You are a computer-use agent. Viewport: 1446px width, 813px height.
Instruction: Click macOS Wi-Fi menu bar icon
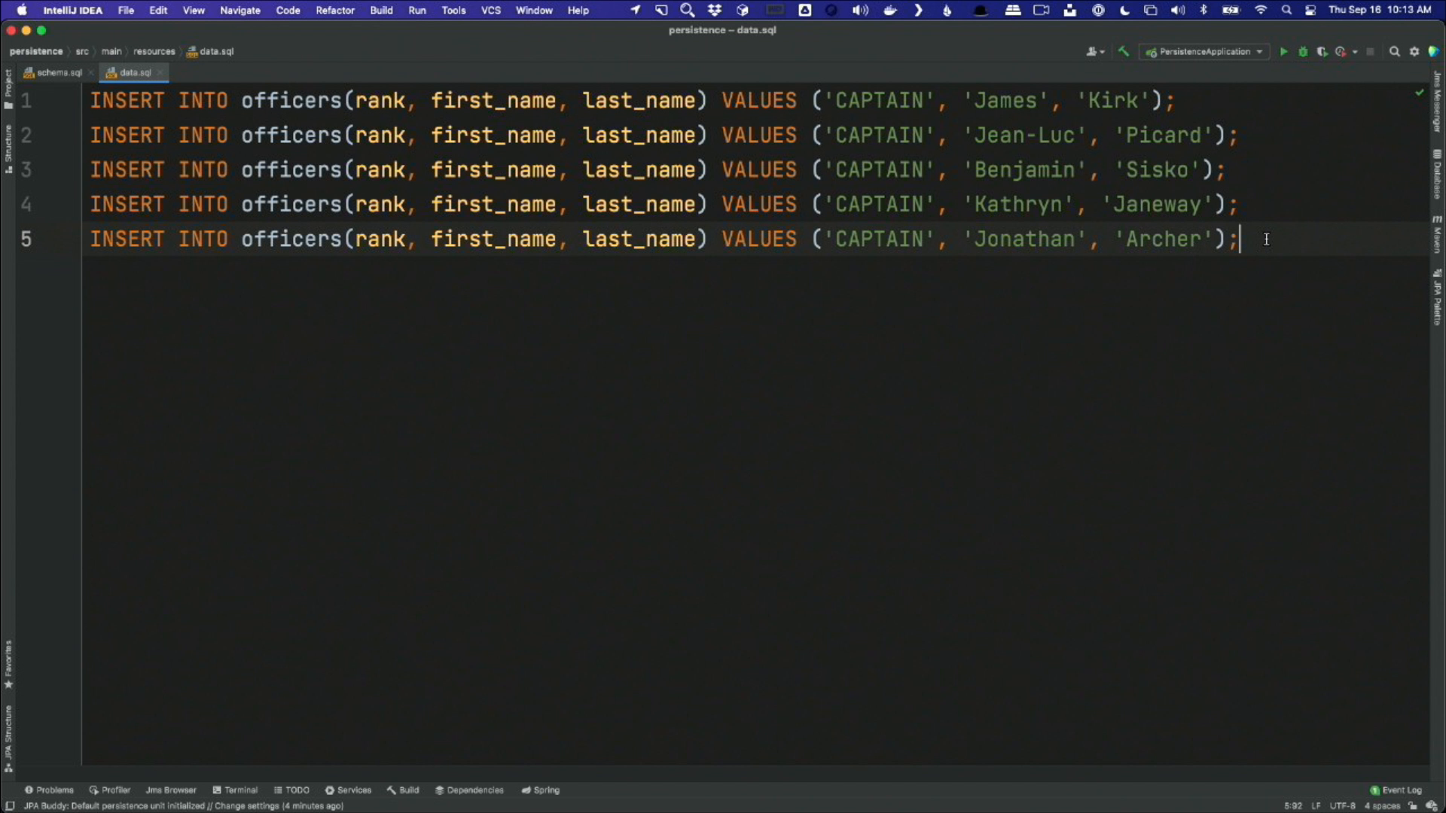click(x=1260, y=10)
